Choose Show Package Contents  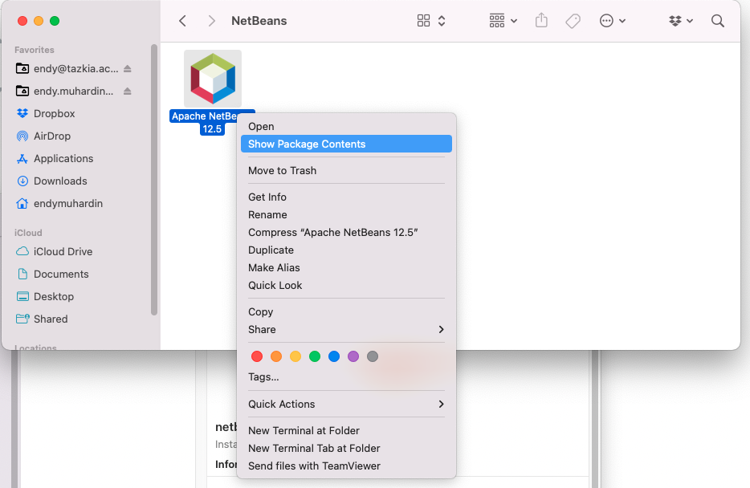point(346,144)
